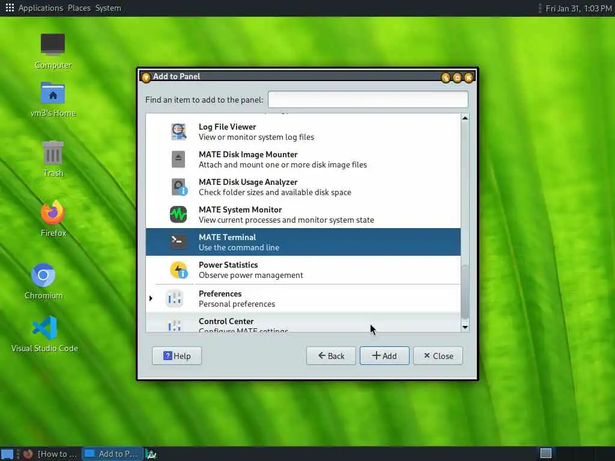Viewport: 615px width, 461px height.
Task: Click the Firefox icon in the taskbar
Action: (28, 454)
